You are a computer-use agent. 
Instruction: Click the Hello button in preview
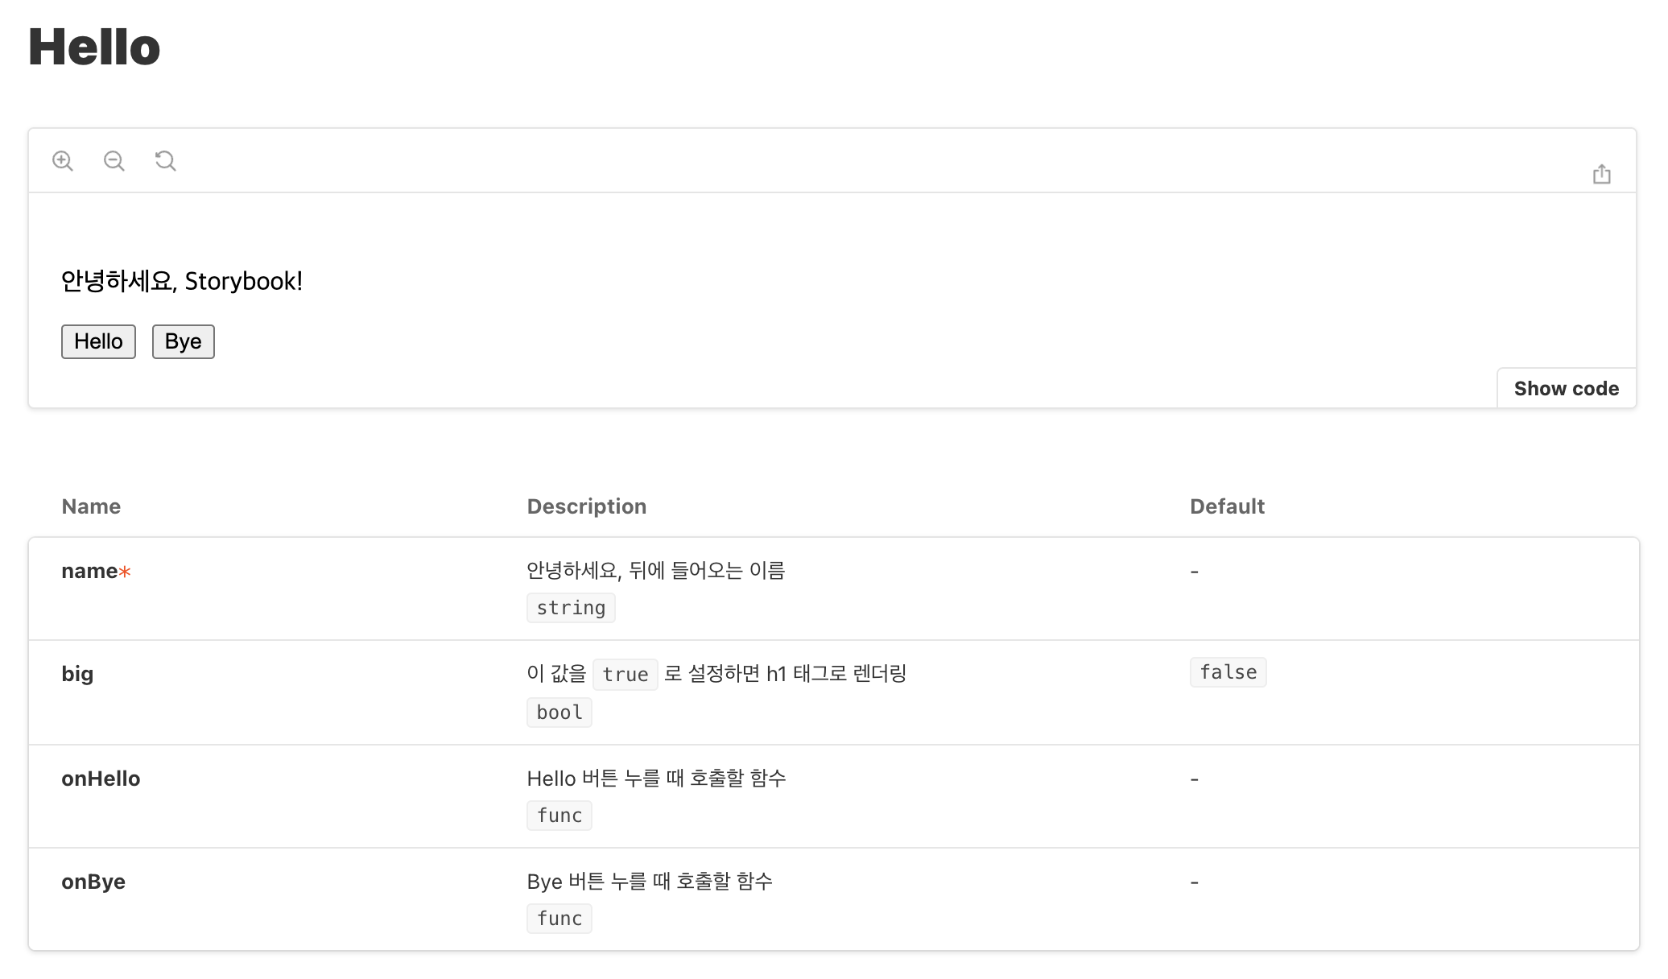click(x=98, y=341)
